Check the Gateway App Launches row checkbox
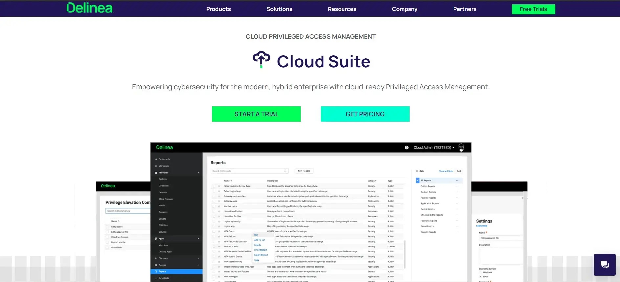Viewport: 620px width, 282px height. (214, 196)
